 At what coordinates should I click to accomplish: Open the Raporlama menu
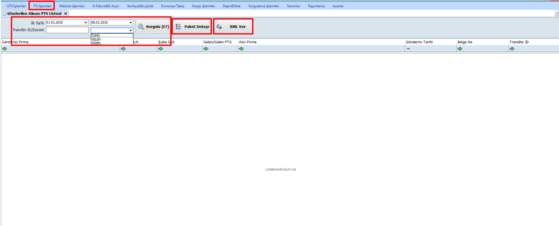316,6
